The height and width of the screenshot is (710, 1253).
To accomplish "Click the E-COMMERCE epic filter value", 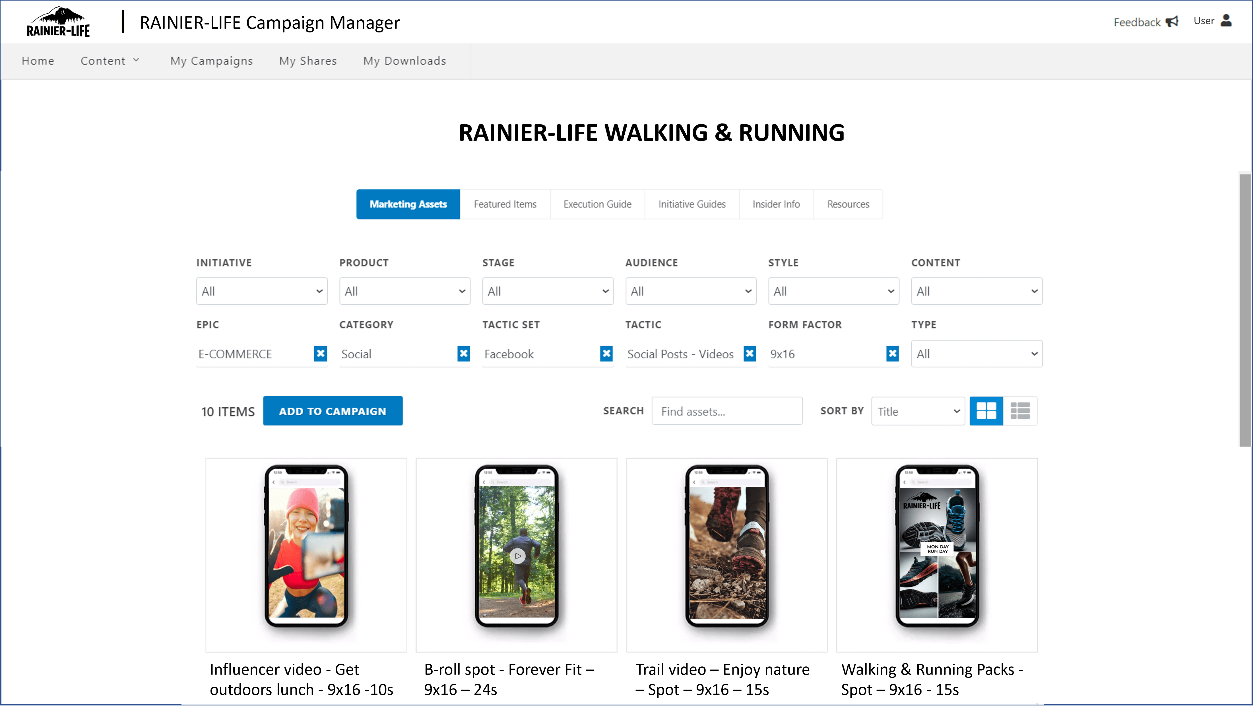I will point(235,354).
